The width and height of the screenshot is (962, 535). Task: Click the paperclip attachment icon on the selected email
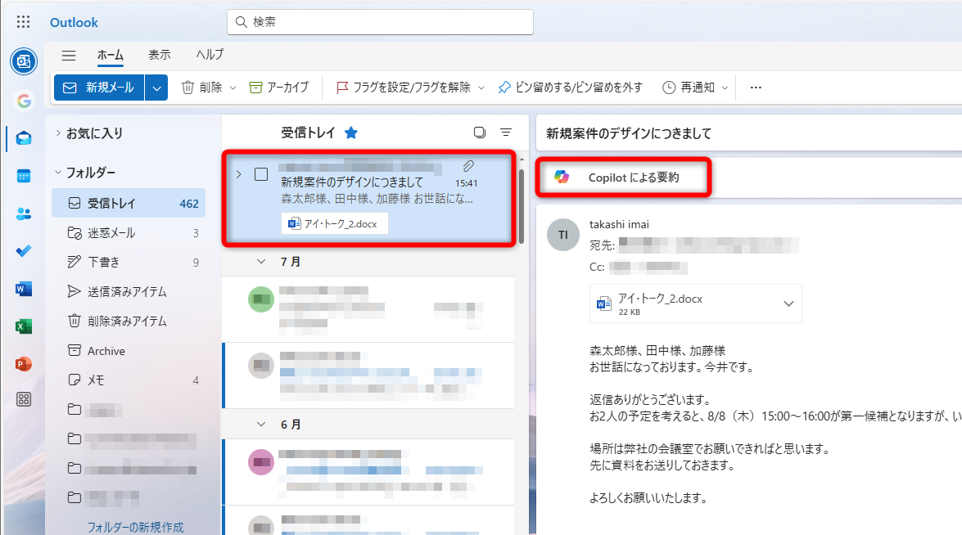pos(468,166)
